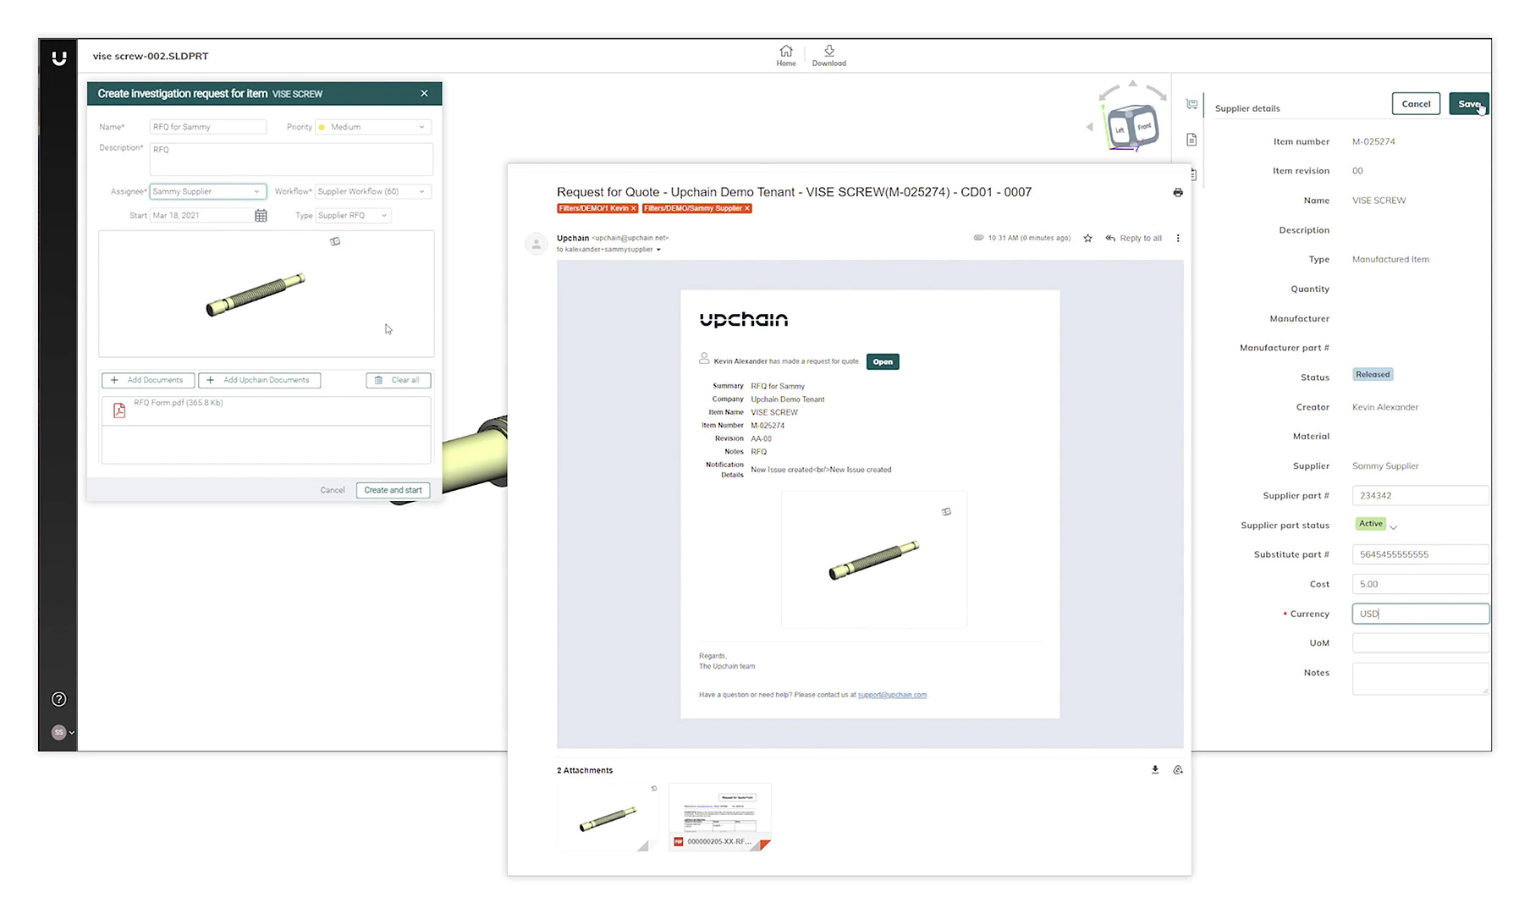Click the item number M-025274 value
This screenshot has height=914, width=1530.
[x=1373, y=141]
